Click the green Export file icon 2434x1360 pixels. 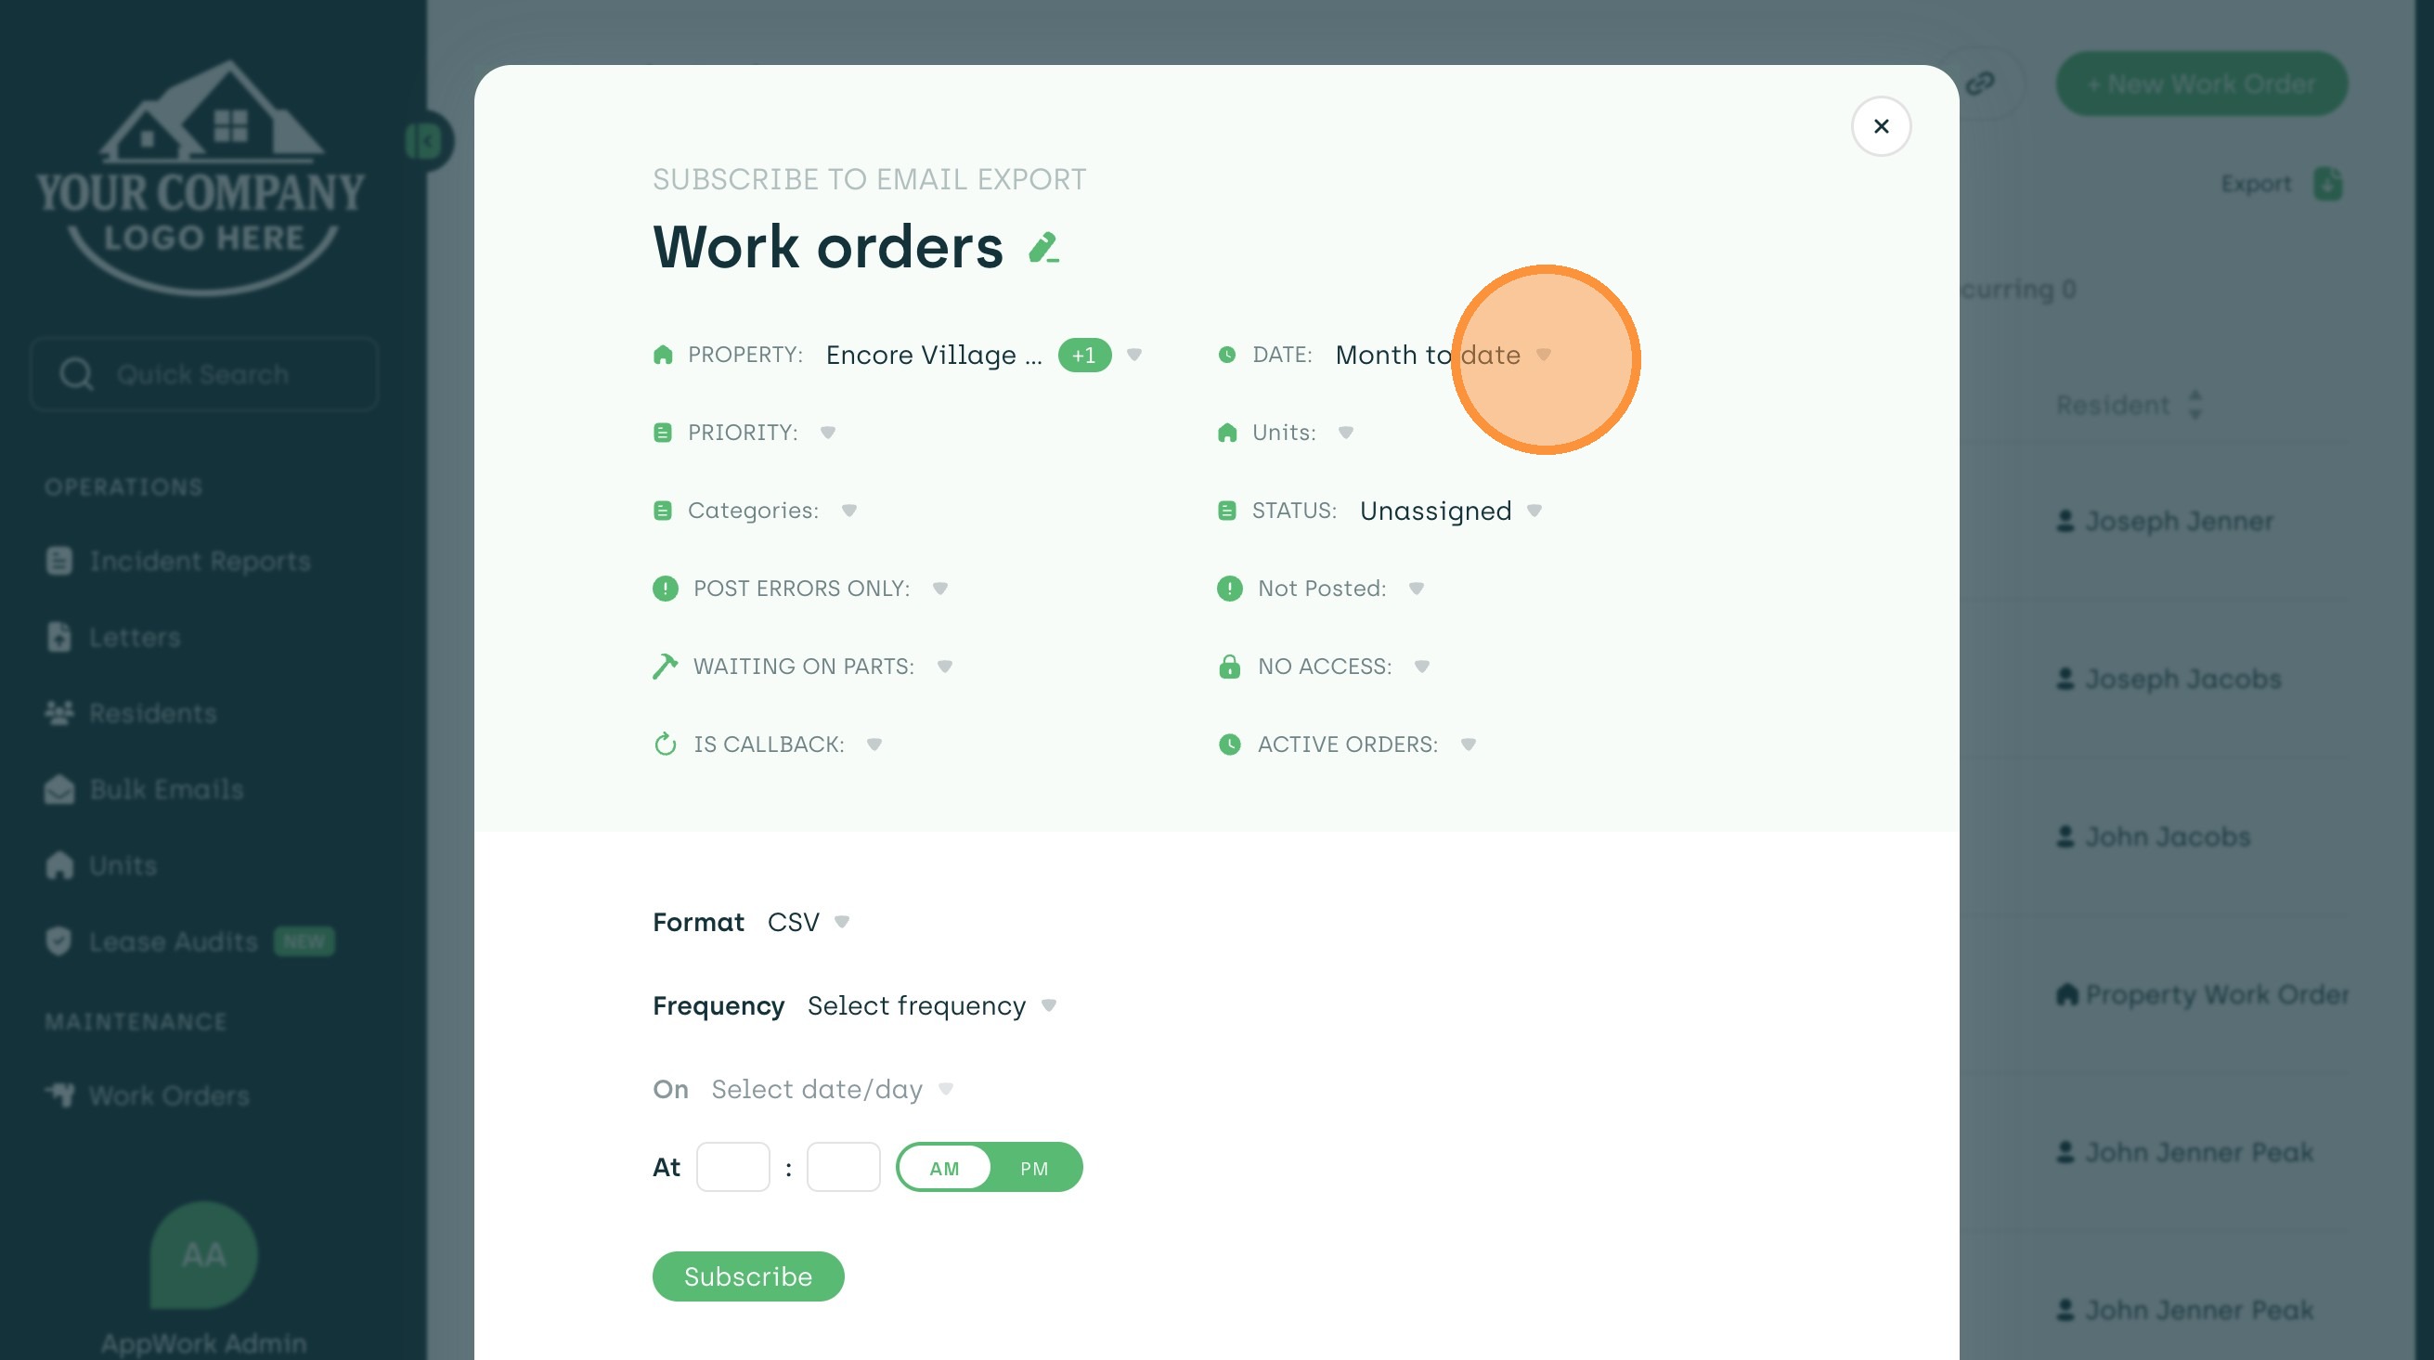(2327, 184)
